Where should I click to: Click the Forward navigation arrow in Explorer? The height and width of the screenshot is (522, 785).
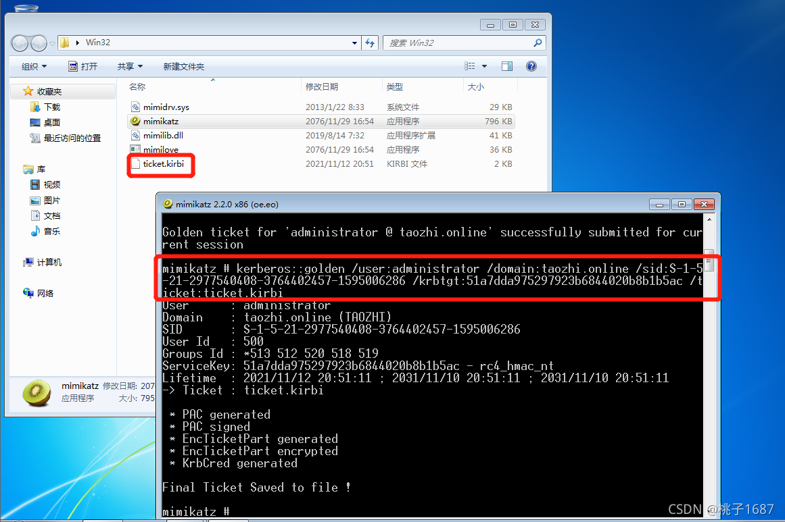(x=39, y=43)
